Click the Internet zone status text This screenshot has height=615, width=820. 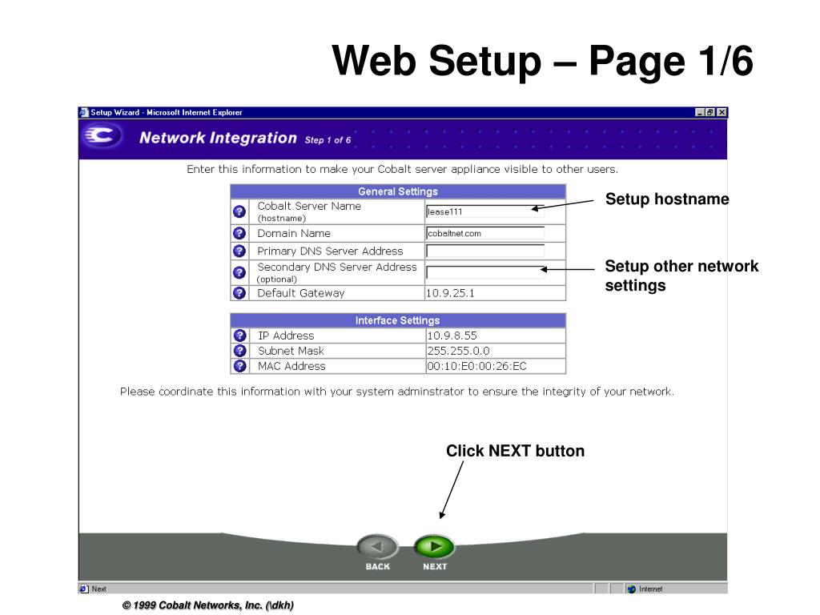coord(650,589)
